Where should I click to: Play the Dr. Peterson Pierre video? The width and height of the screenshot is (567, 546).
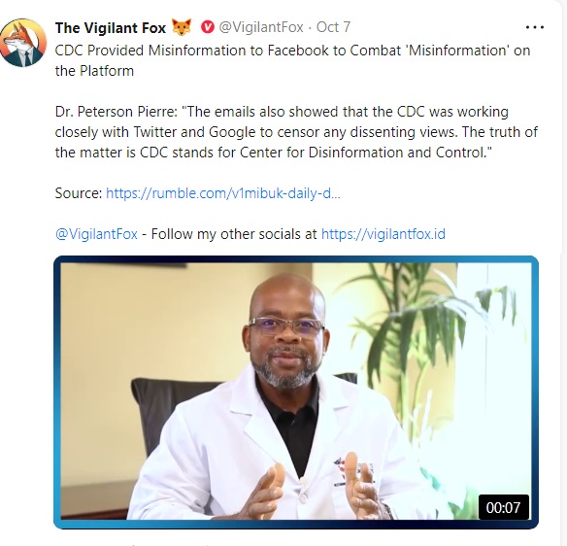[x=296, y=392]
